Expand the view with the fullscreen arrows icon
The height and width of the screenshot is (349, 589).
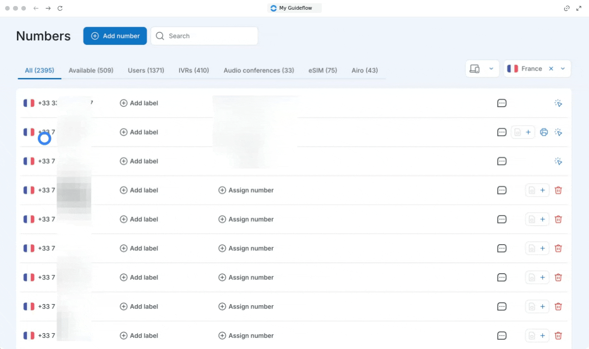(x=579, y=8)
